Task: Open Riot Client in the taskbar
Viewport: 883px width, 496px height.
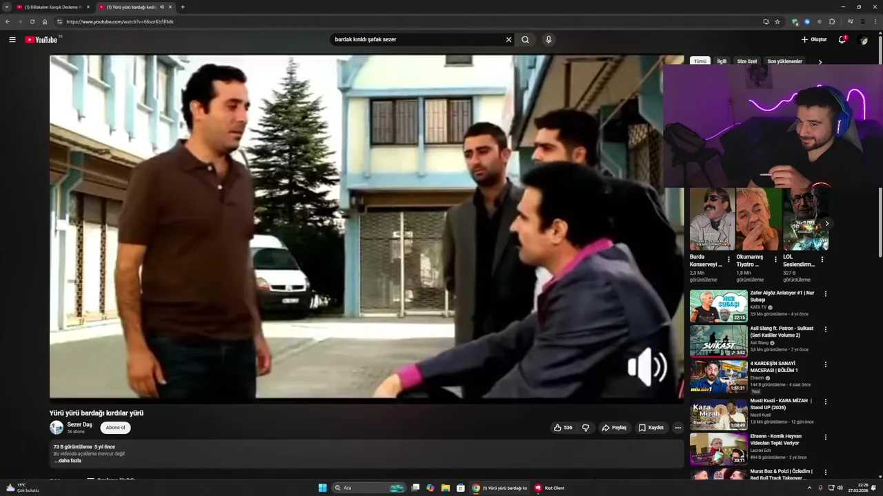Action: point(550,488)
